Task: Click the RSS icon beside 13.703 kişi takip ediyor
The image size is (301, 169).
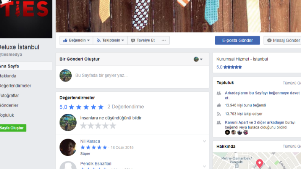Action: 219,114
